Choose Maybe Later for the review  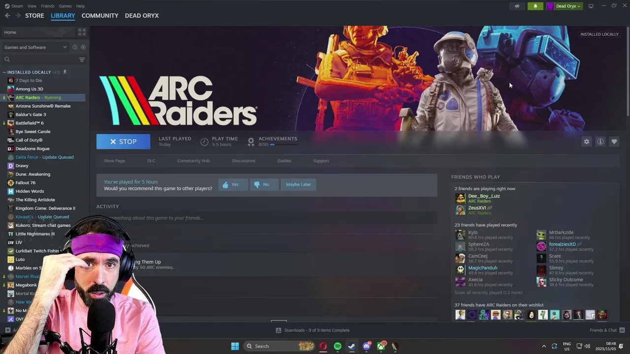point(298,184)
